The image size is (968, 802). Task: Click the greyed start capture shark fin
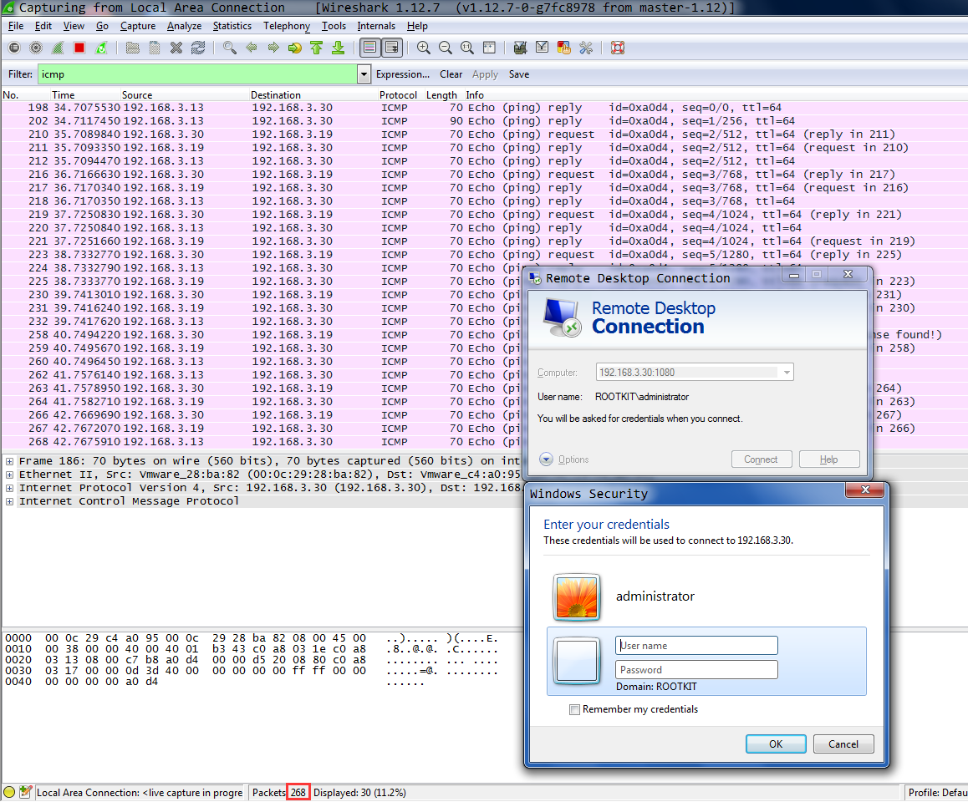(58, 48)
